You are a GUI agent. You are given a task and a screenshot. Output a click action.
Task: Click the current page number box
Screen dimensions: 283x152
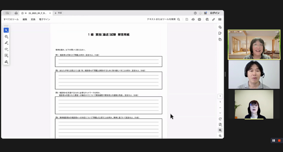point(220,96)
